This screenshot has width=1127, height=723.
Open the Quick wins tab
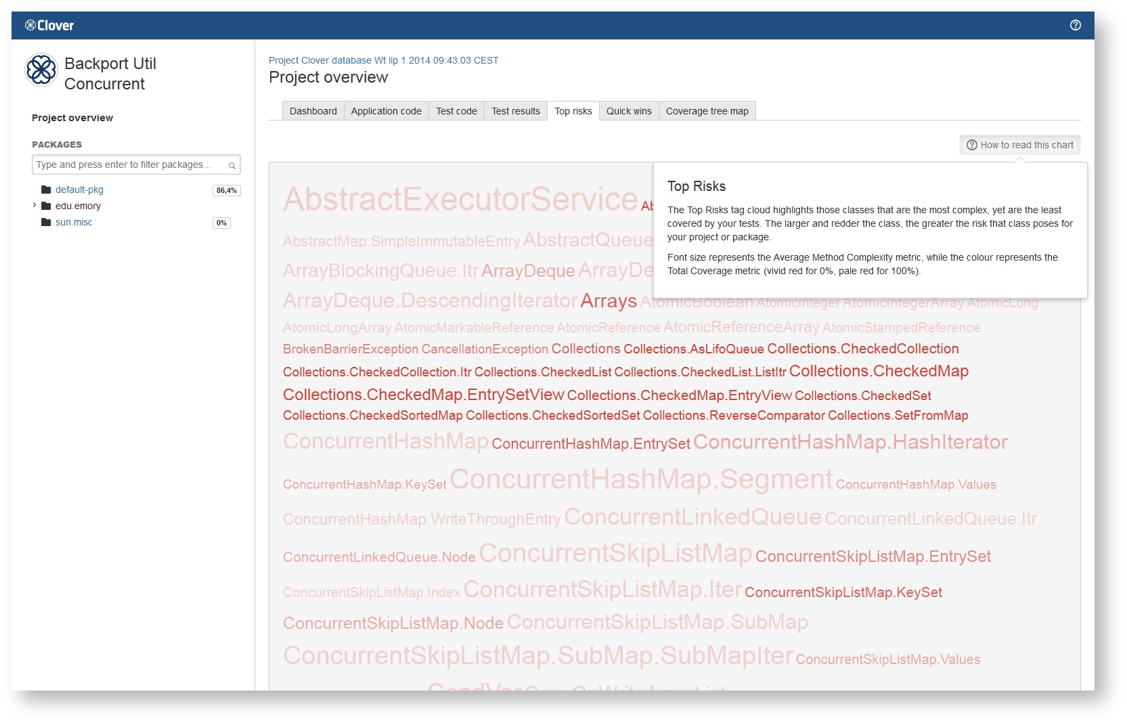[x=629, y=111]
